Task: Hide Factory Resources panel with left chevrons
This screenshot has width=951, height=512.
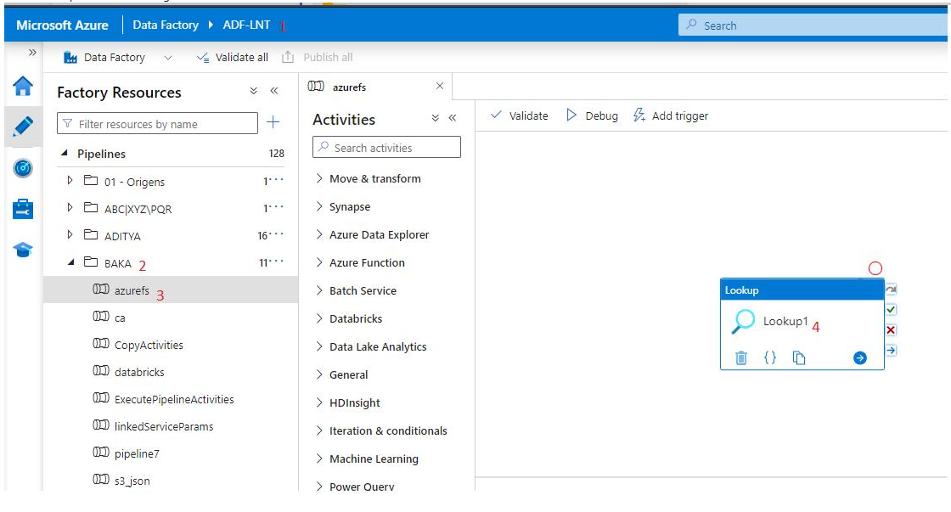Action: (274, 91)
